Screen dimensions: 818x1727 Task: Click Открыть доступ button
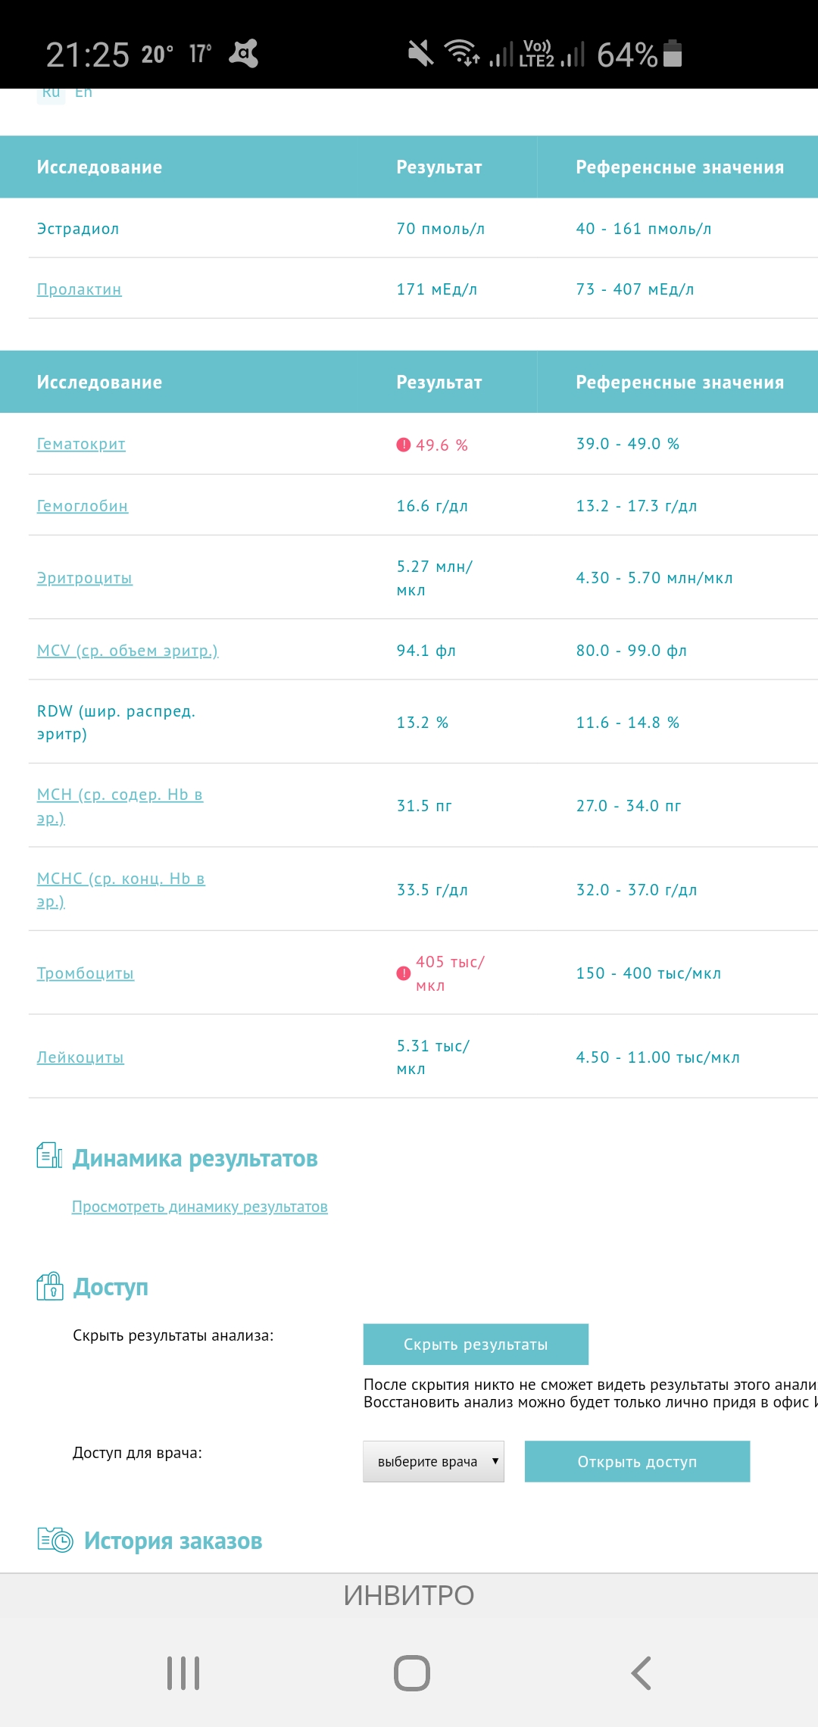pyautogui.click(x=637, y=1461)
